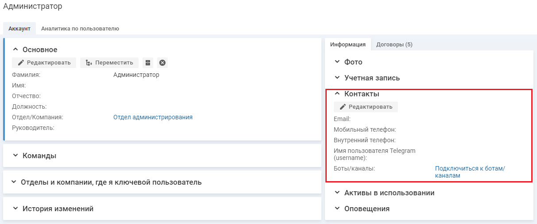Click the Переместить button
The width and height of the screenshot is (537, 224).
click(109, 63)
